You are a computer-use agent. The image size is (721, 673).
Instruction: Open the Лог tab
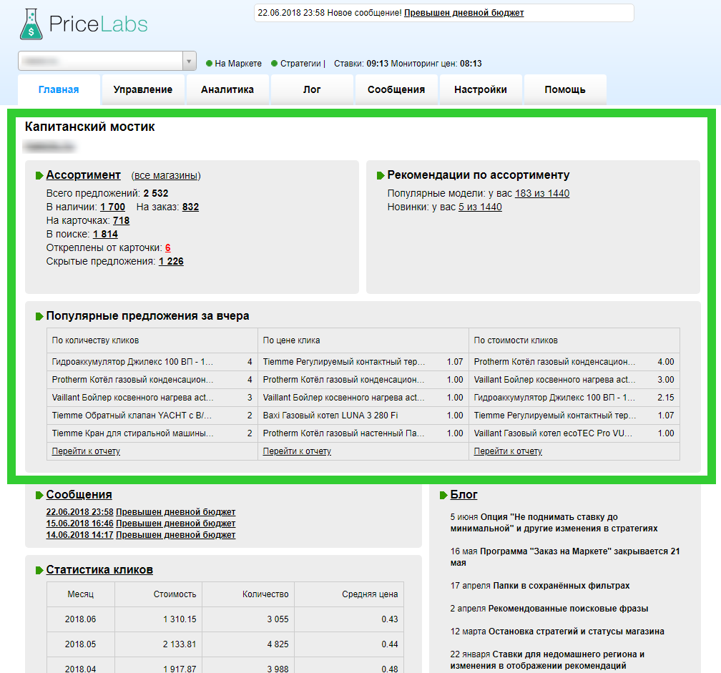(312, 90)
